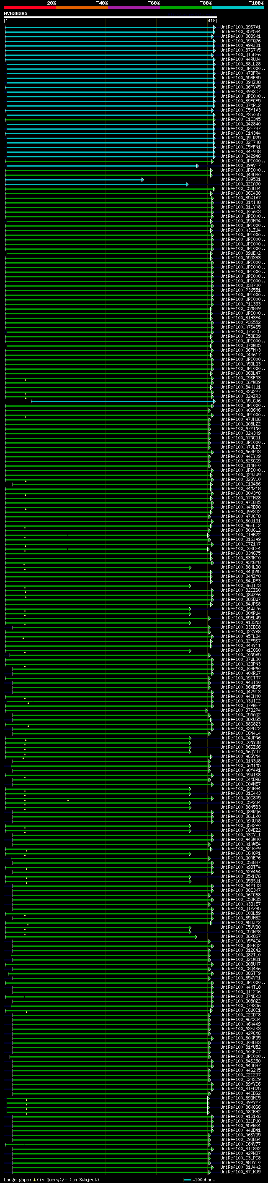Viewport: 268px width, 1183px height.
Task: Click the UniRef100_C9SFA3 label
Action: click(x=240, y=378)
